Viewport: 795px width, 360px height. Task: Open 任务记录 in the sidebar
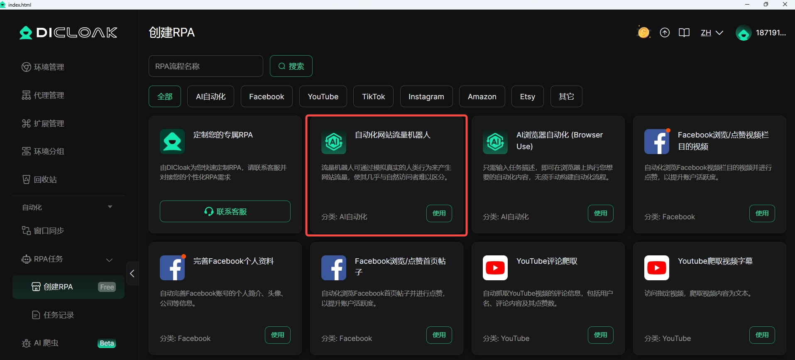tap(53, 315)
